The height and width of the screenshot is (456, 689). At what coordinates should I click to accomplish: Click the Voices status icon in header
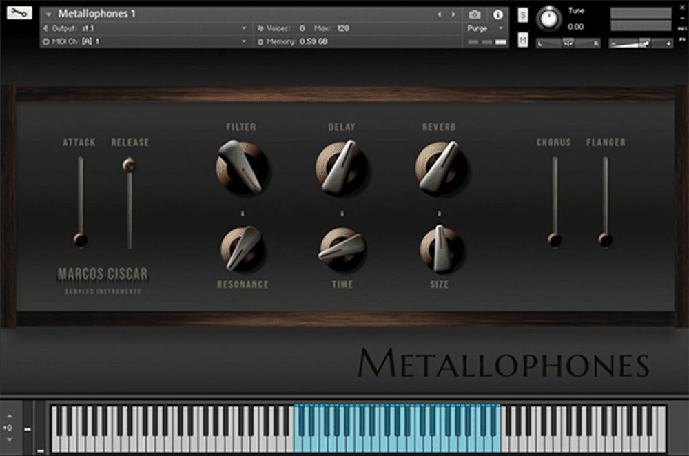pos(260,29)
